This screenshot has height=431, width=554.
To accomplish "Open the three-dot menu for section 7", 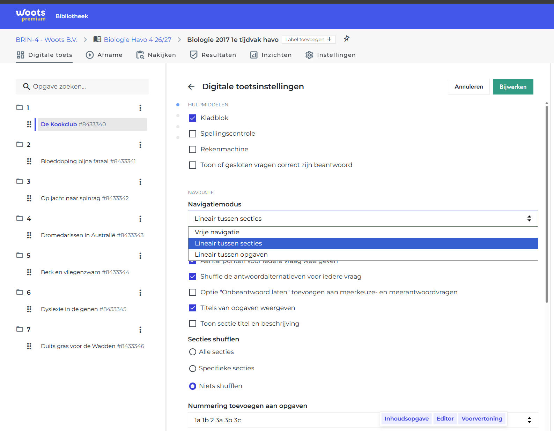I will 140,330.
